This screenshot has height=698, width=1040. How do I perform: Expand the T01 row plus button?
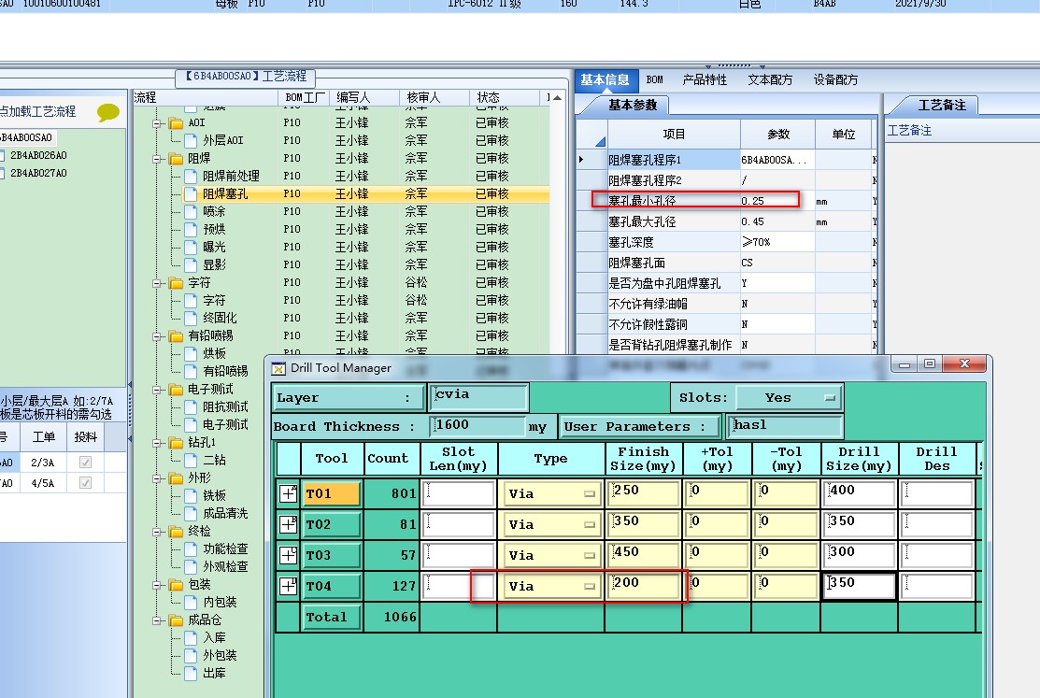click(x=289, y=493)
